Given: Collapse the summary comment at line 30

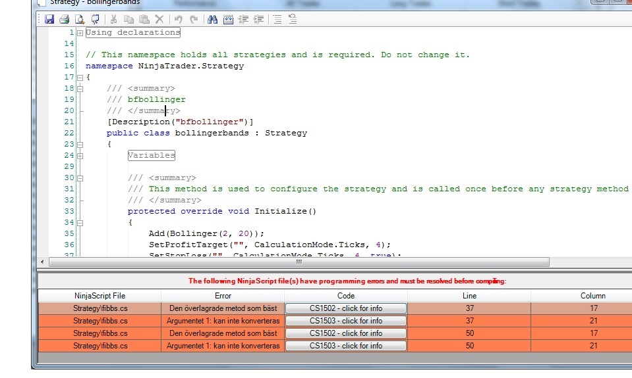Looking at the screenshot, I should tap(80, 178).
